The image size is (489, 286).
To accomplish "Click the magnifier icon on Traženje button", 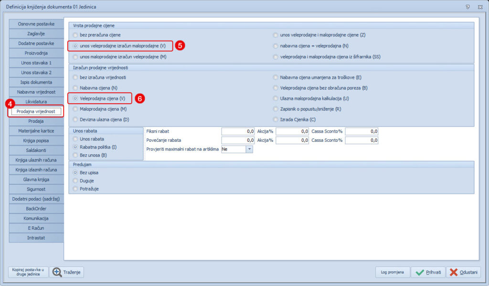I will click(57, 272).
